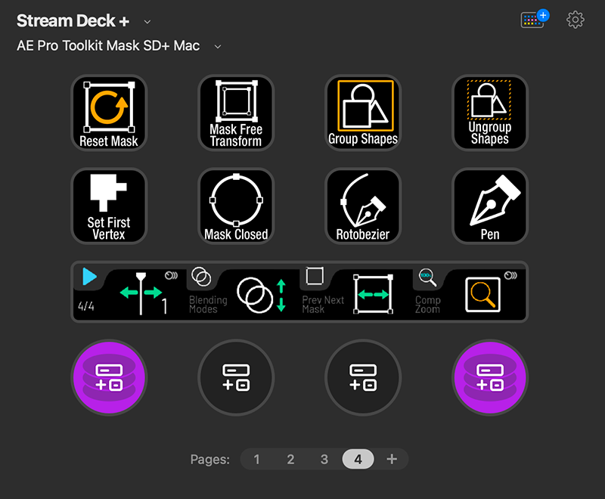The width and height of the screenshot is (605, 499).
Task: Click the large blending circles with up-down arrows
Action: pos(262,295)
